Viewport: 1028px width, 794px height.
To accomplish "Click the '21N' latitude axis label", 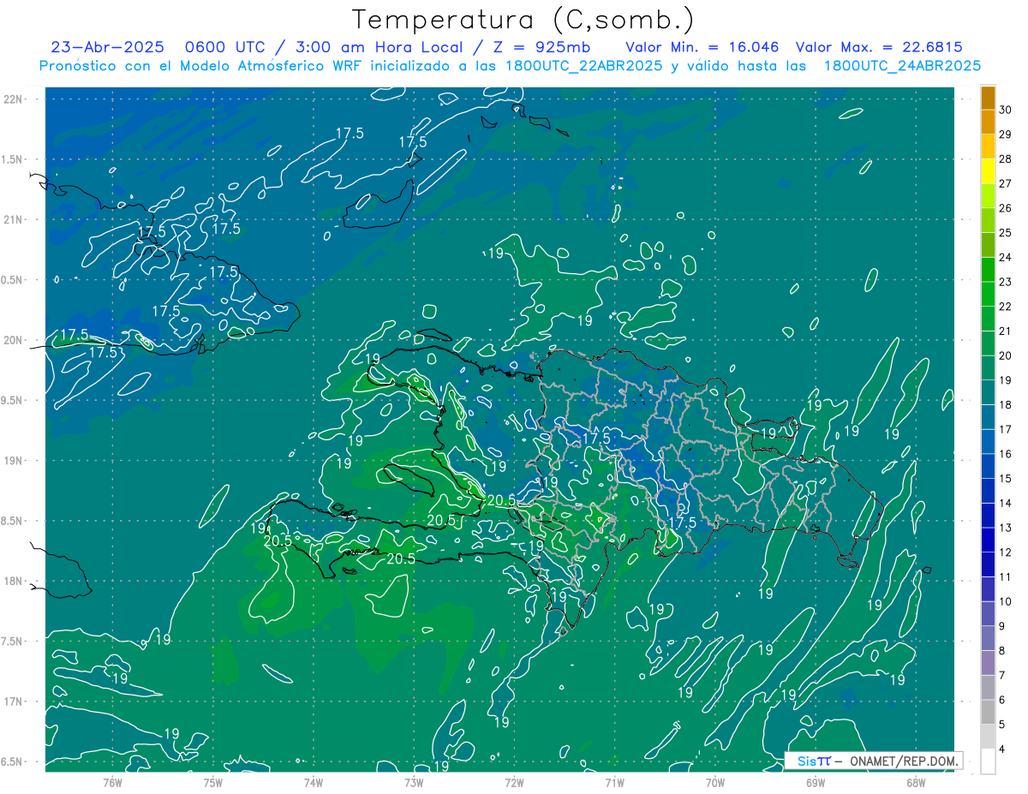I will tap(11, 219).
